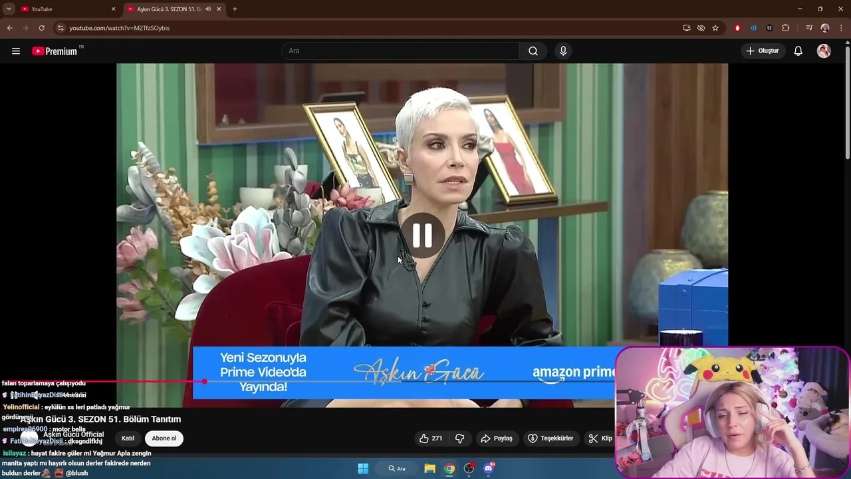
Task: Click the video progress bar scrubber
Action: tap(205, 381)
